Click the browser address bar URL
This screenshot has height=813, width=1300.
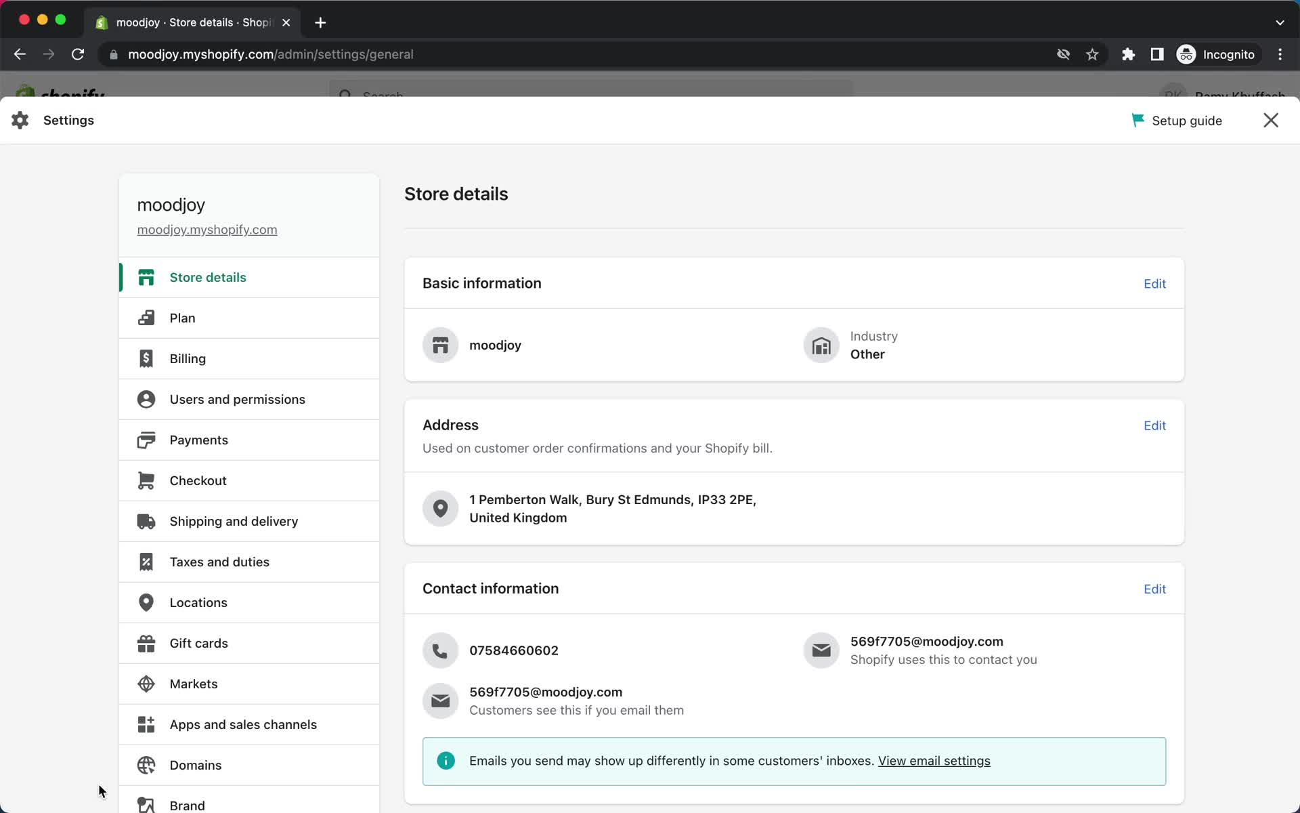coord(270,54)
